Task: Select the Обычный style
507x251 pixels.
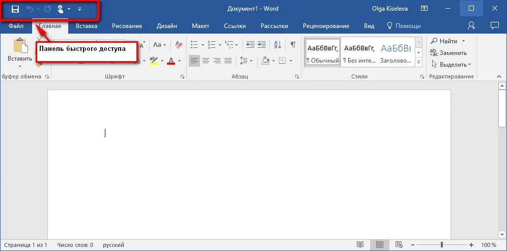Action: [x=323, y=52]
